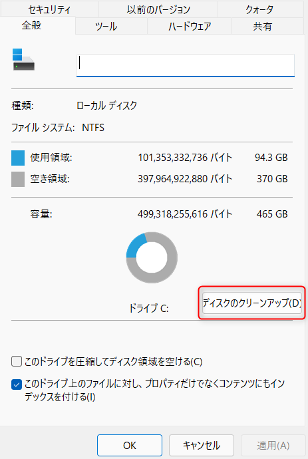Image resolution: width=308 pixels, height=459 pixels.
Task: Switch to the ハードウェア tab
Action: [190, 27]
